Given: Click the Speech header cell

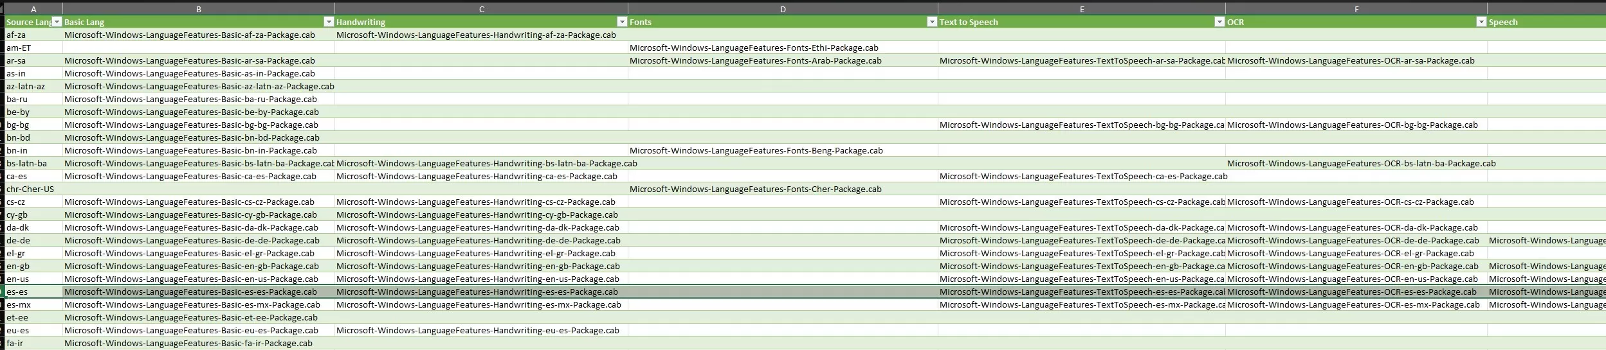Looking at the screenshot, I should point(1547,22).
